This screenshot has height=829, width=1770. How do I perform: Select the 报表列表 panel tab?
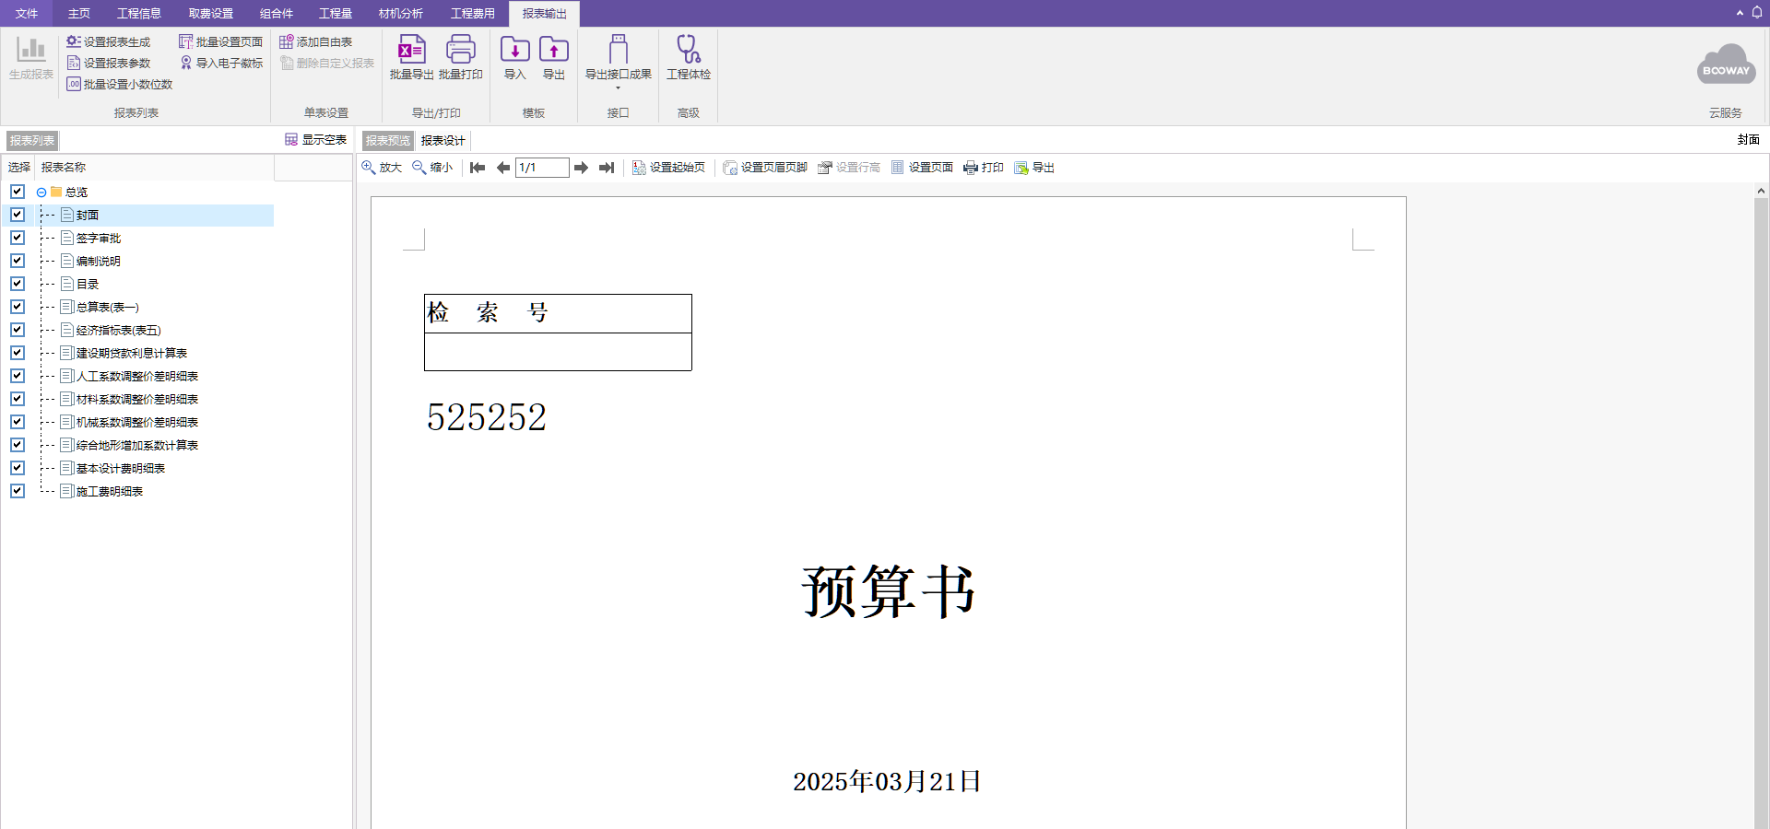(x=32, y=141)
